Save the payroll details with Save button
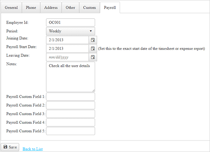210x152 pixels. (10, 147)
